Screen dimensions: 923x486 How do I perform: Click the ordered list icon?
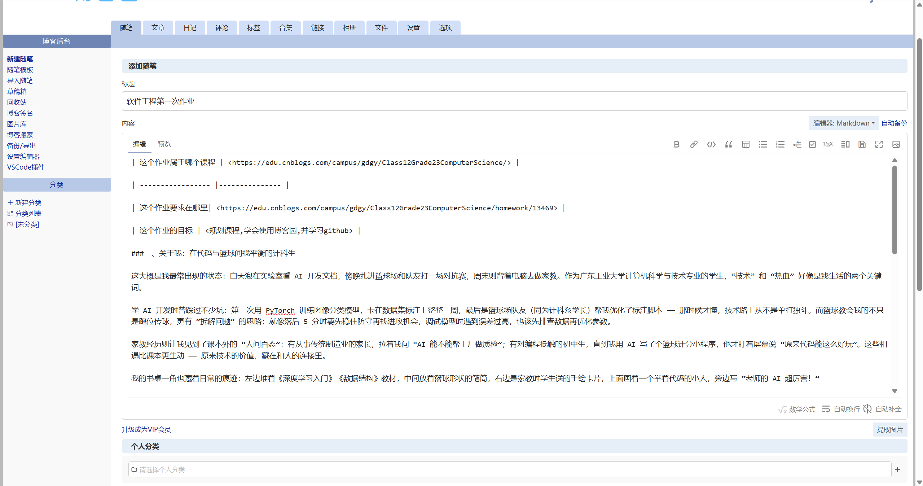click(x=780, y=144)
